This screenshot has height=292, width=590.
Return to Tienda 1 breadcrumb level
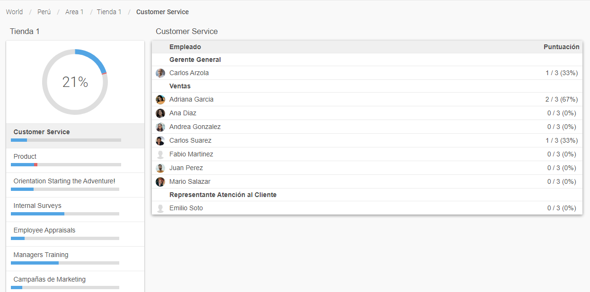(109, 12)
